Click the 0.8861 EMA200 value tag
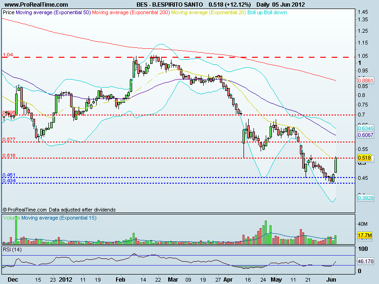The height and width of the screenshot is (284, 379). pyautogui.click(x=365, y=80)
